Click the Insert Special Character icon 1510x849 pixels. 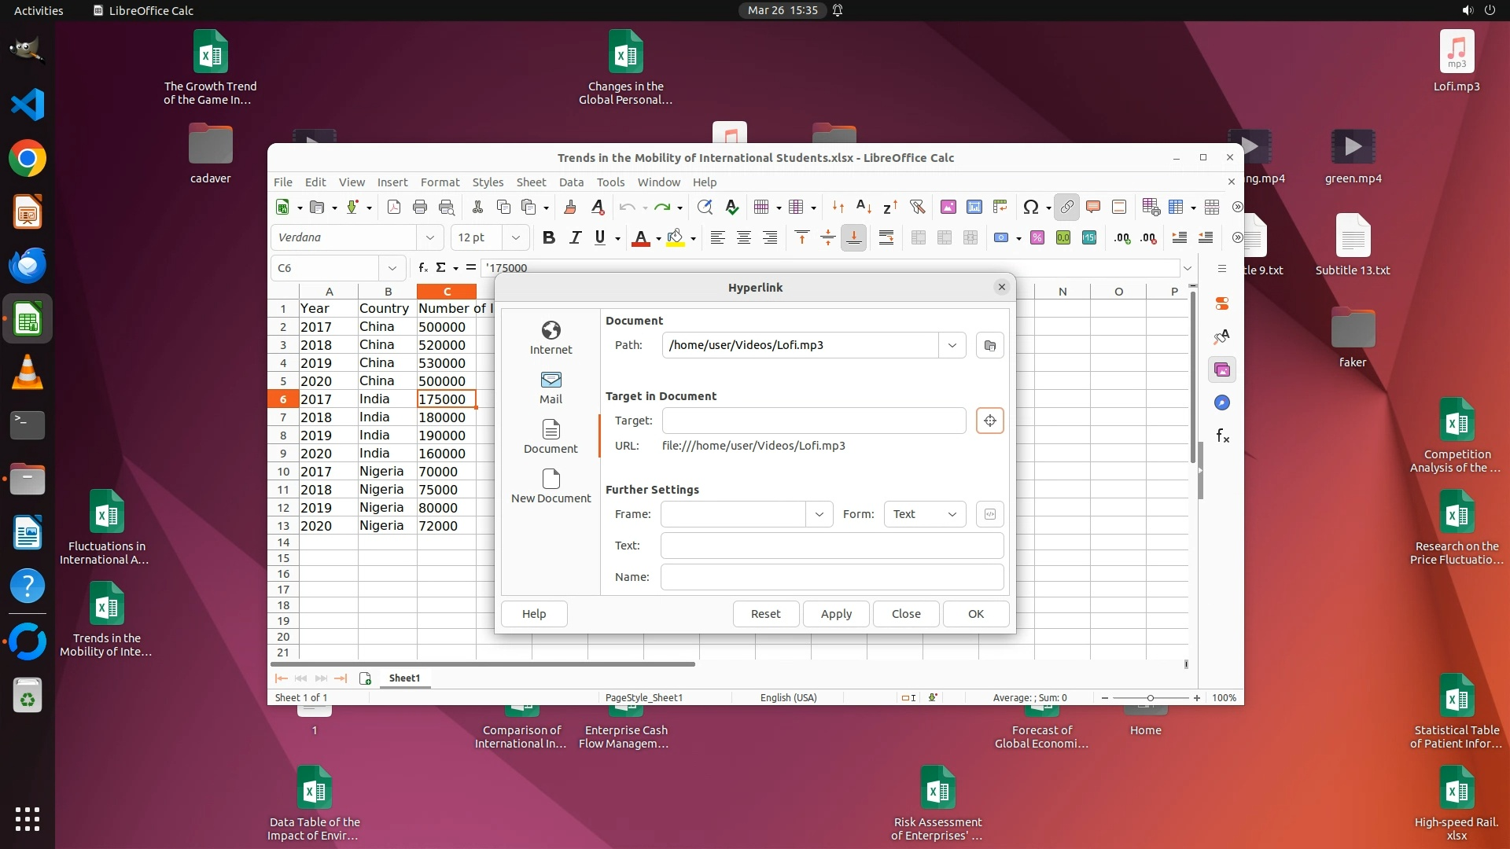pyautogui.click(x=1030, y=207)
